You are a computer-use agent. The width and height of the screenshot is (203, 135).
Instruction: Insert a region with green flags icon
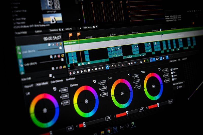(x=147, y=61)
